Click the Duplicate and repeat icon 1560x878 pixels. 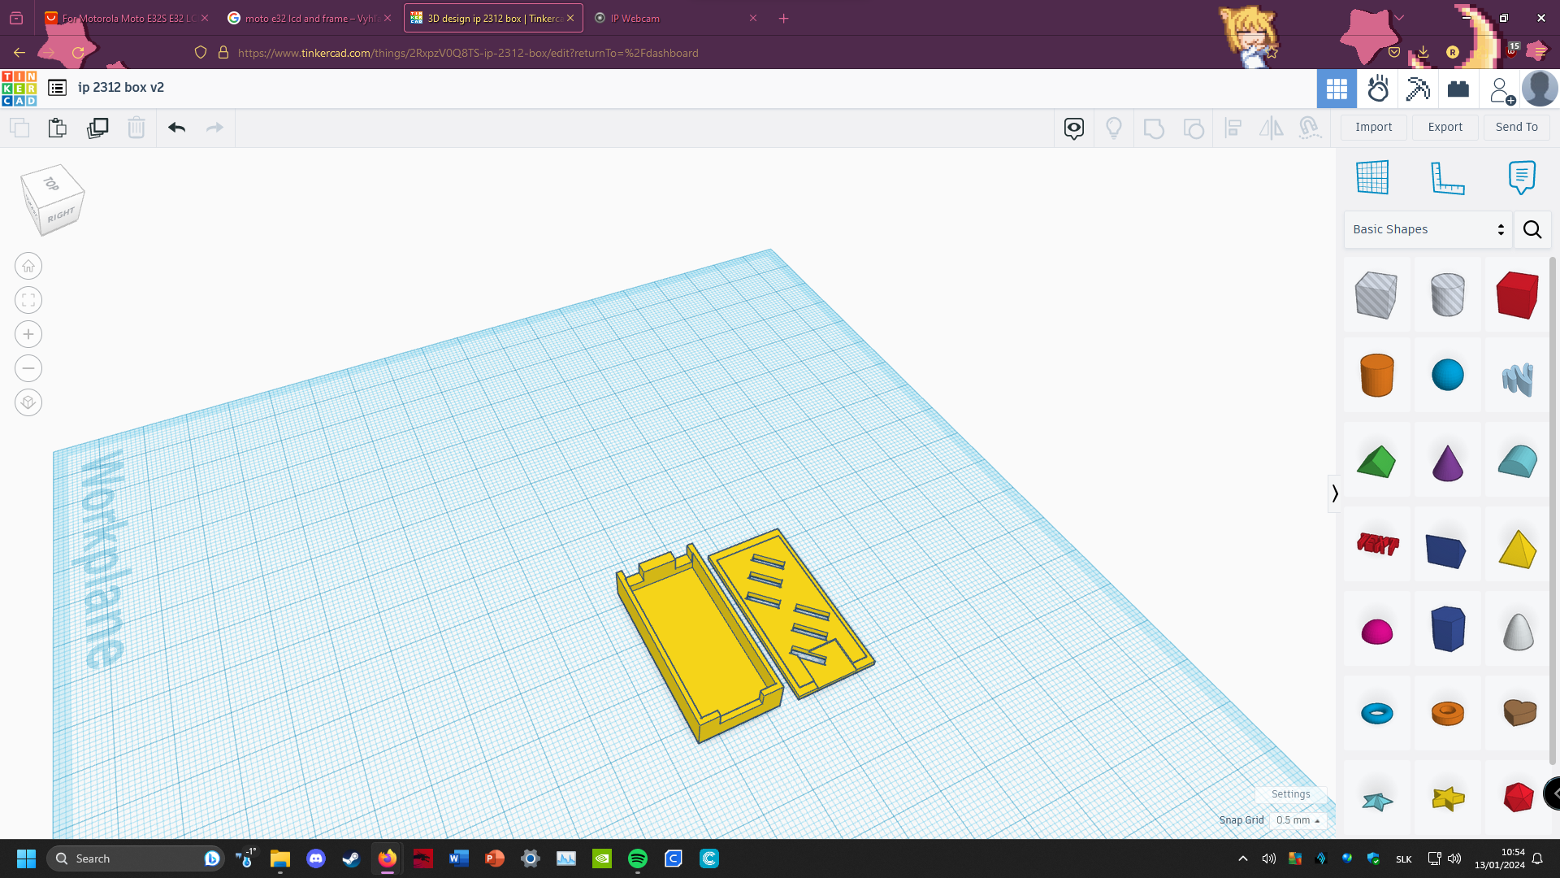97,128
